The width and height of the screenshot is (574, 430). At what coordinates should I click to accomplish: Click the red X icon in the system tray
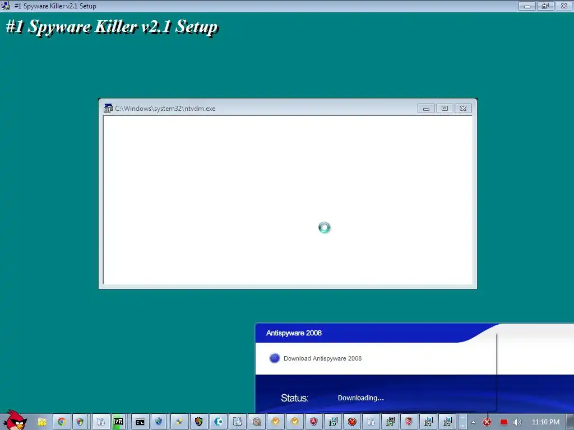tap(487, 422)
